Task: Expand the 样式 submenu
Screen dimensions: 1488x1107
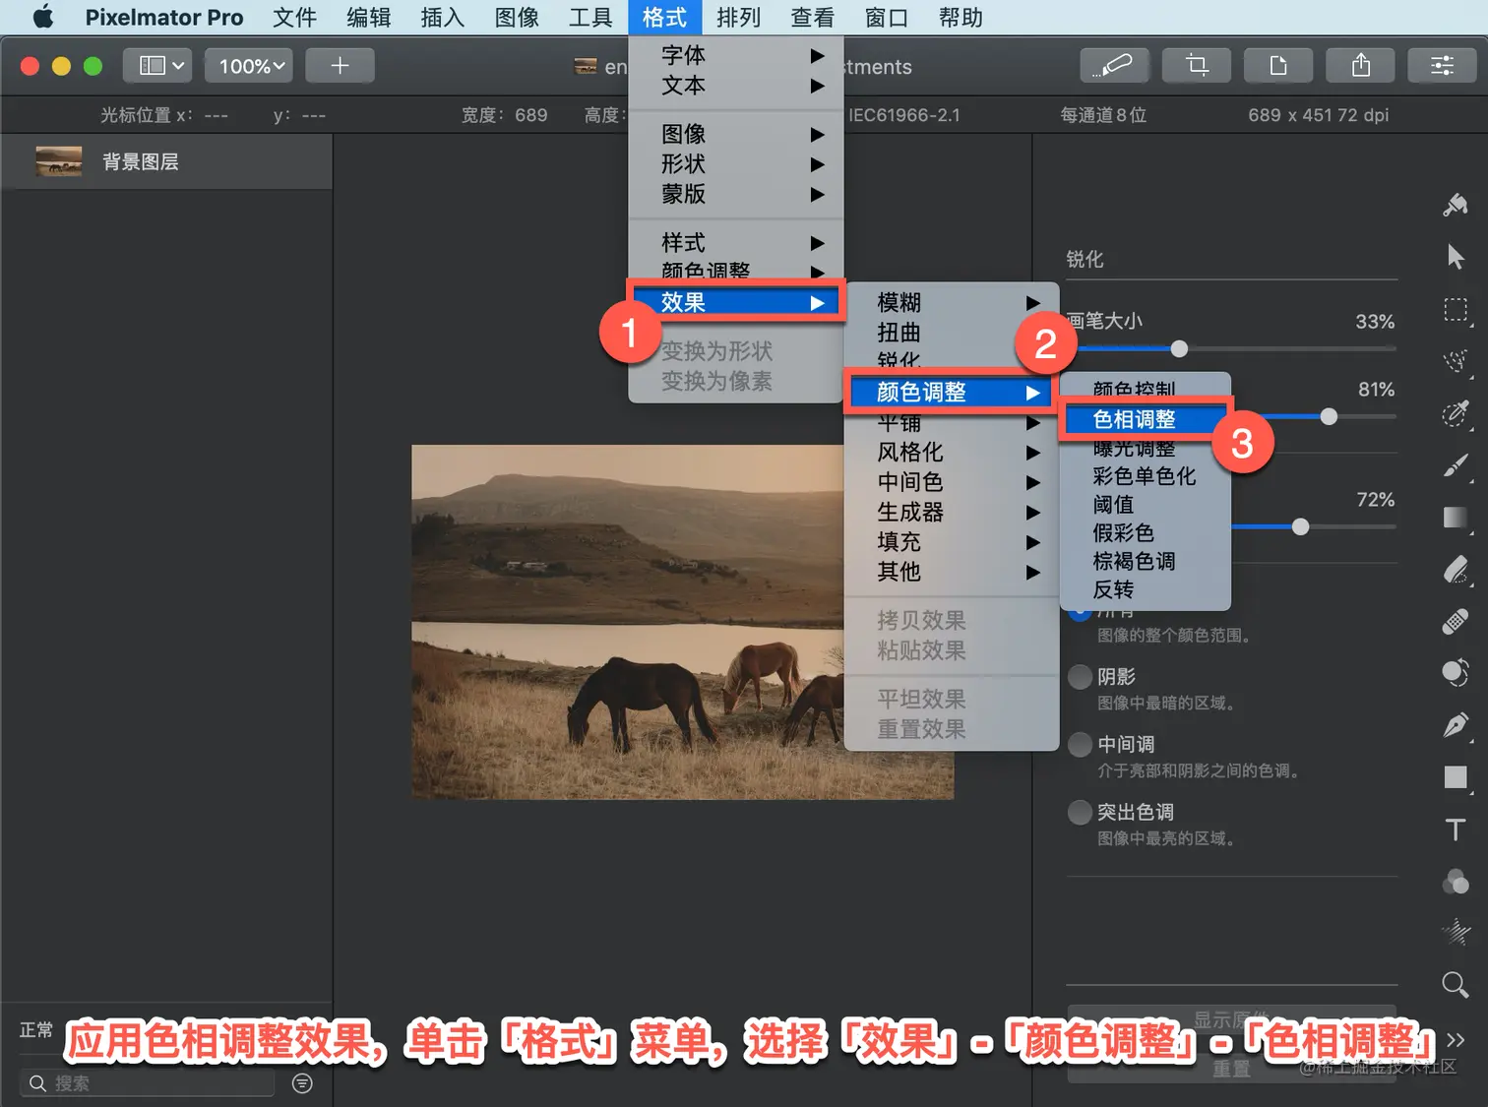Action: (736, 242)
